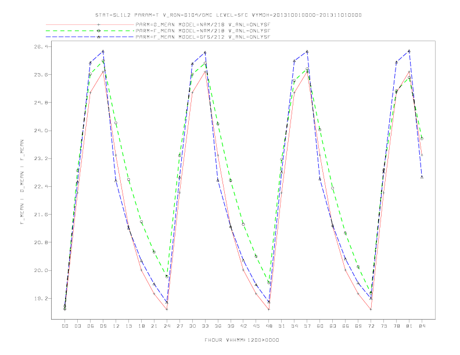Click x-axis tick label 75

[384, 326]
